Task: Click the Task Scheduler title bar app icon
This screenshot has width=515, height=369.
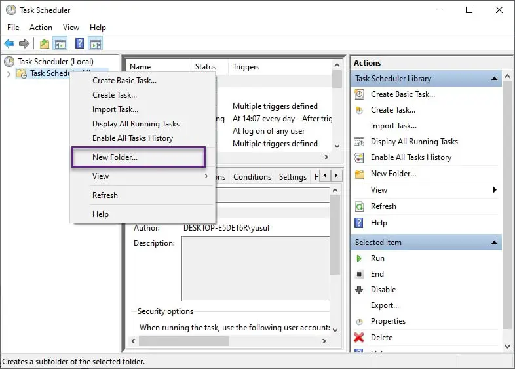Action: [x=11, y=10]
